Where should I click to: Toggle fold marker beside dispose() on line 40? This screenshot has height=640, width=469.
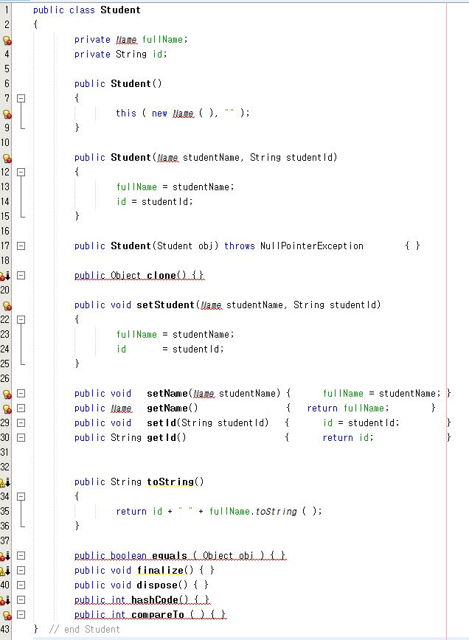[21, 585]
